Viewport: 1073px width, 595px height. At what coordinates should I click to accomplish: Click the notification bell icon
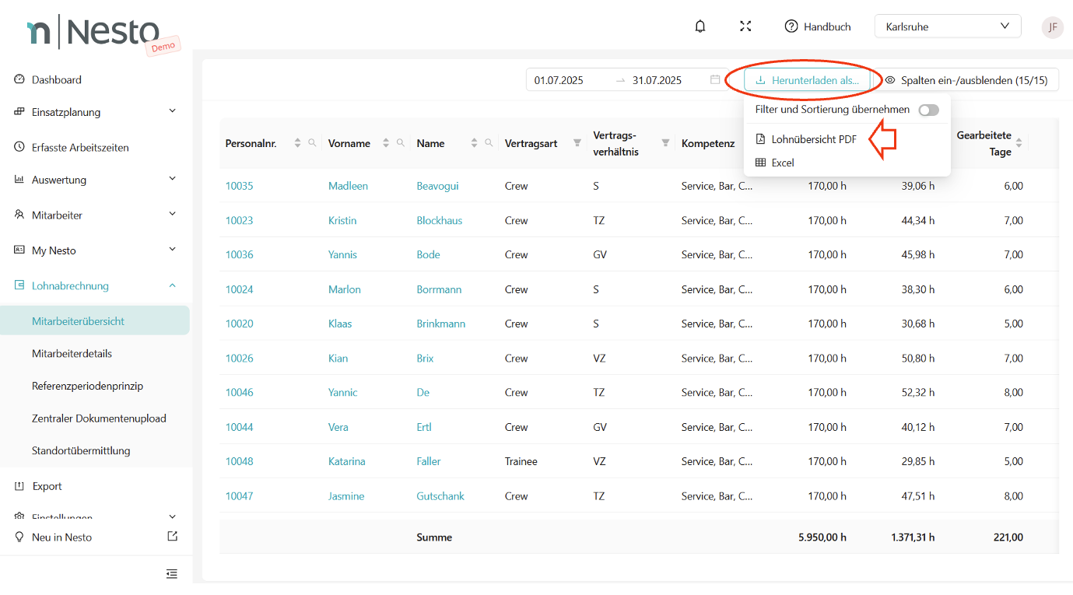click(x=700, y=26)
